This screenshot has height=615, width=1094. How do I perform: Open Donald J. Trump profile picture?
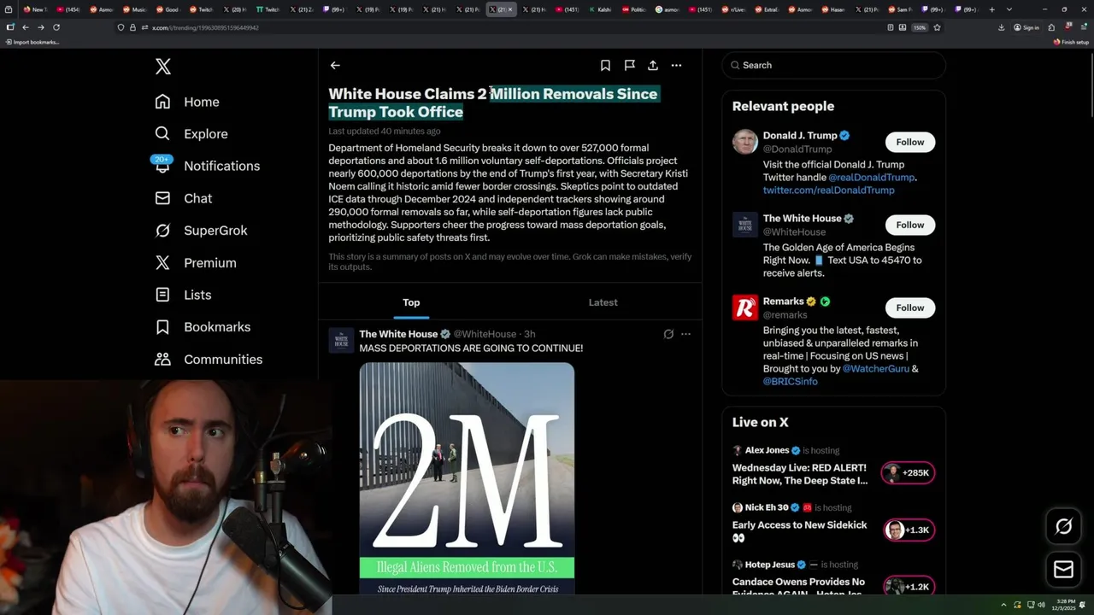[x=744, y=142]
